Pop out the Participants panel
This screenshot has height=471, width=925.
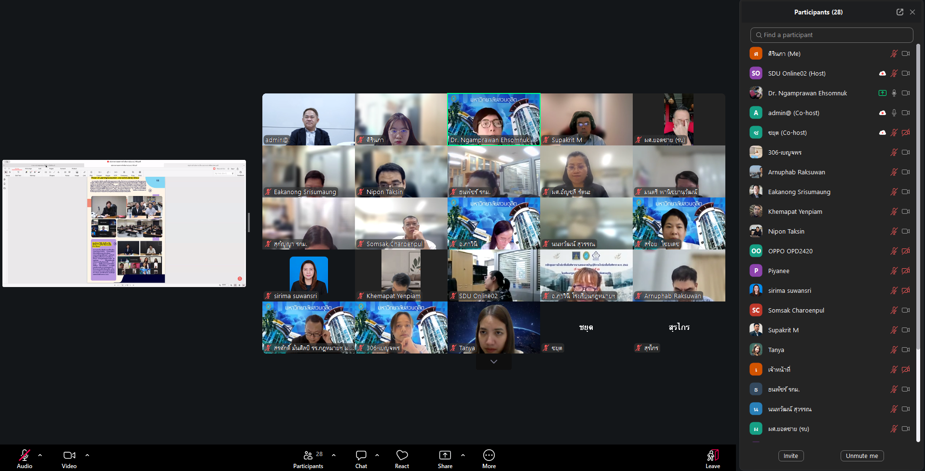coord(899,12)
